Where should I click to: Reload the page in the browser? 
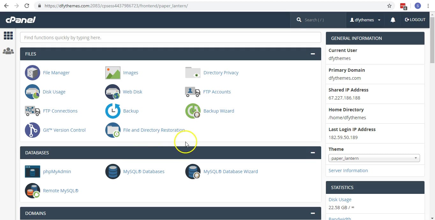(27, 6)
